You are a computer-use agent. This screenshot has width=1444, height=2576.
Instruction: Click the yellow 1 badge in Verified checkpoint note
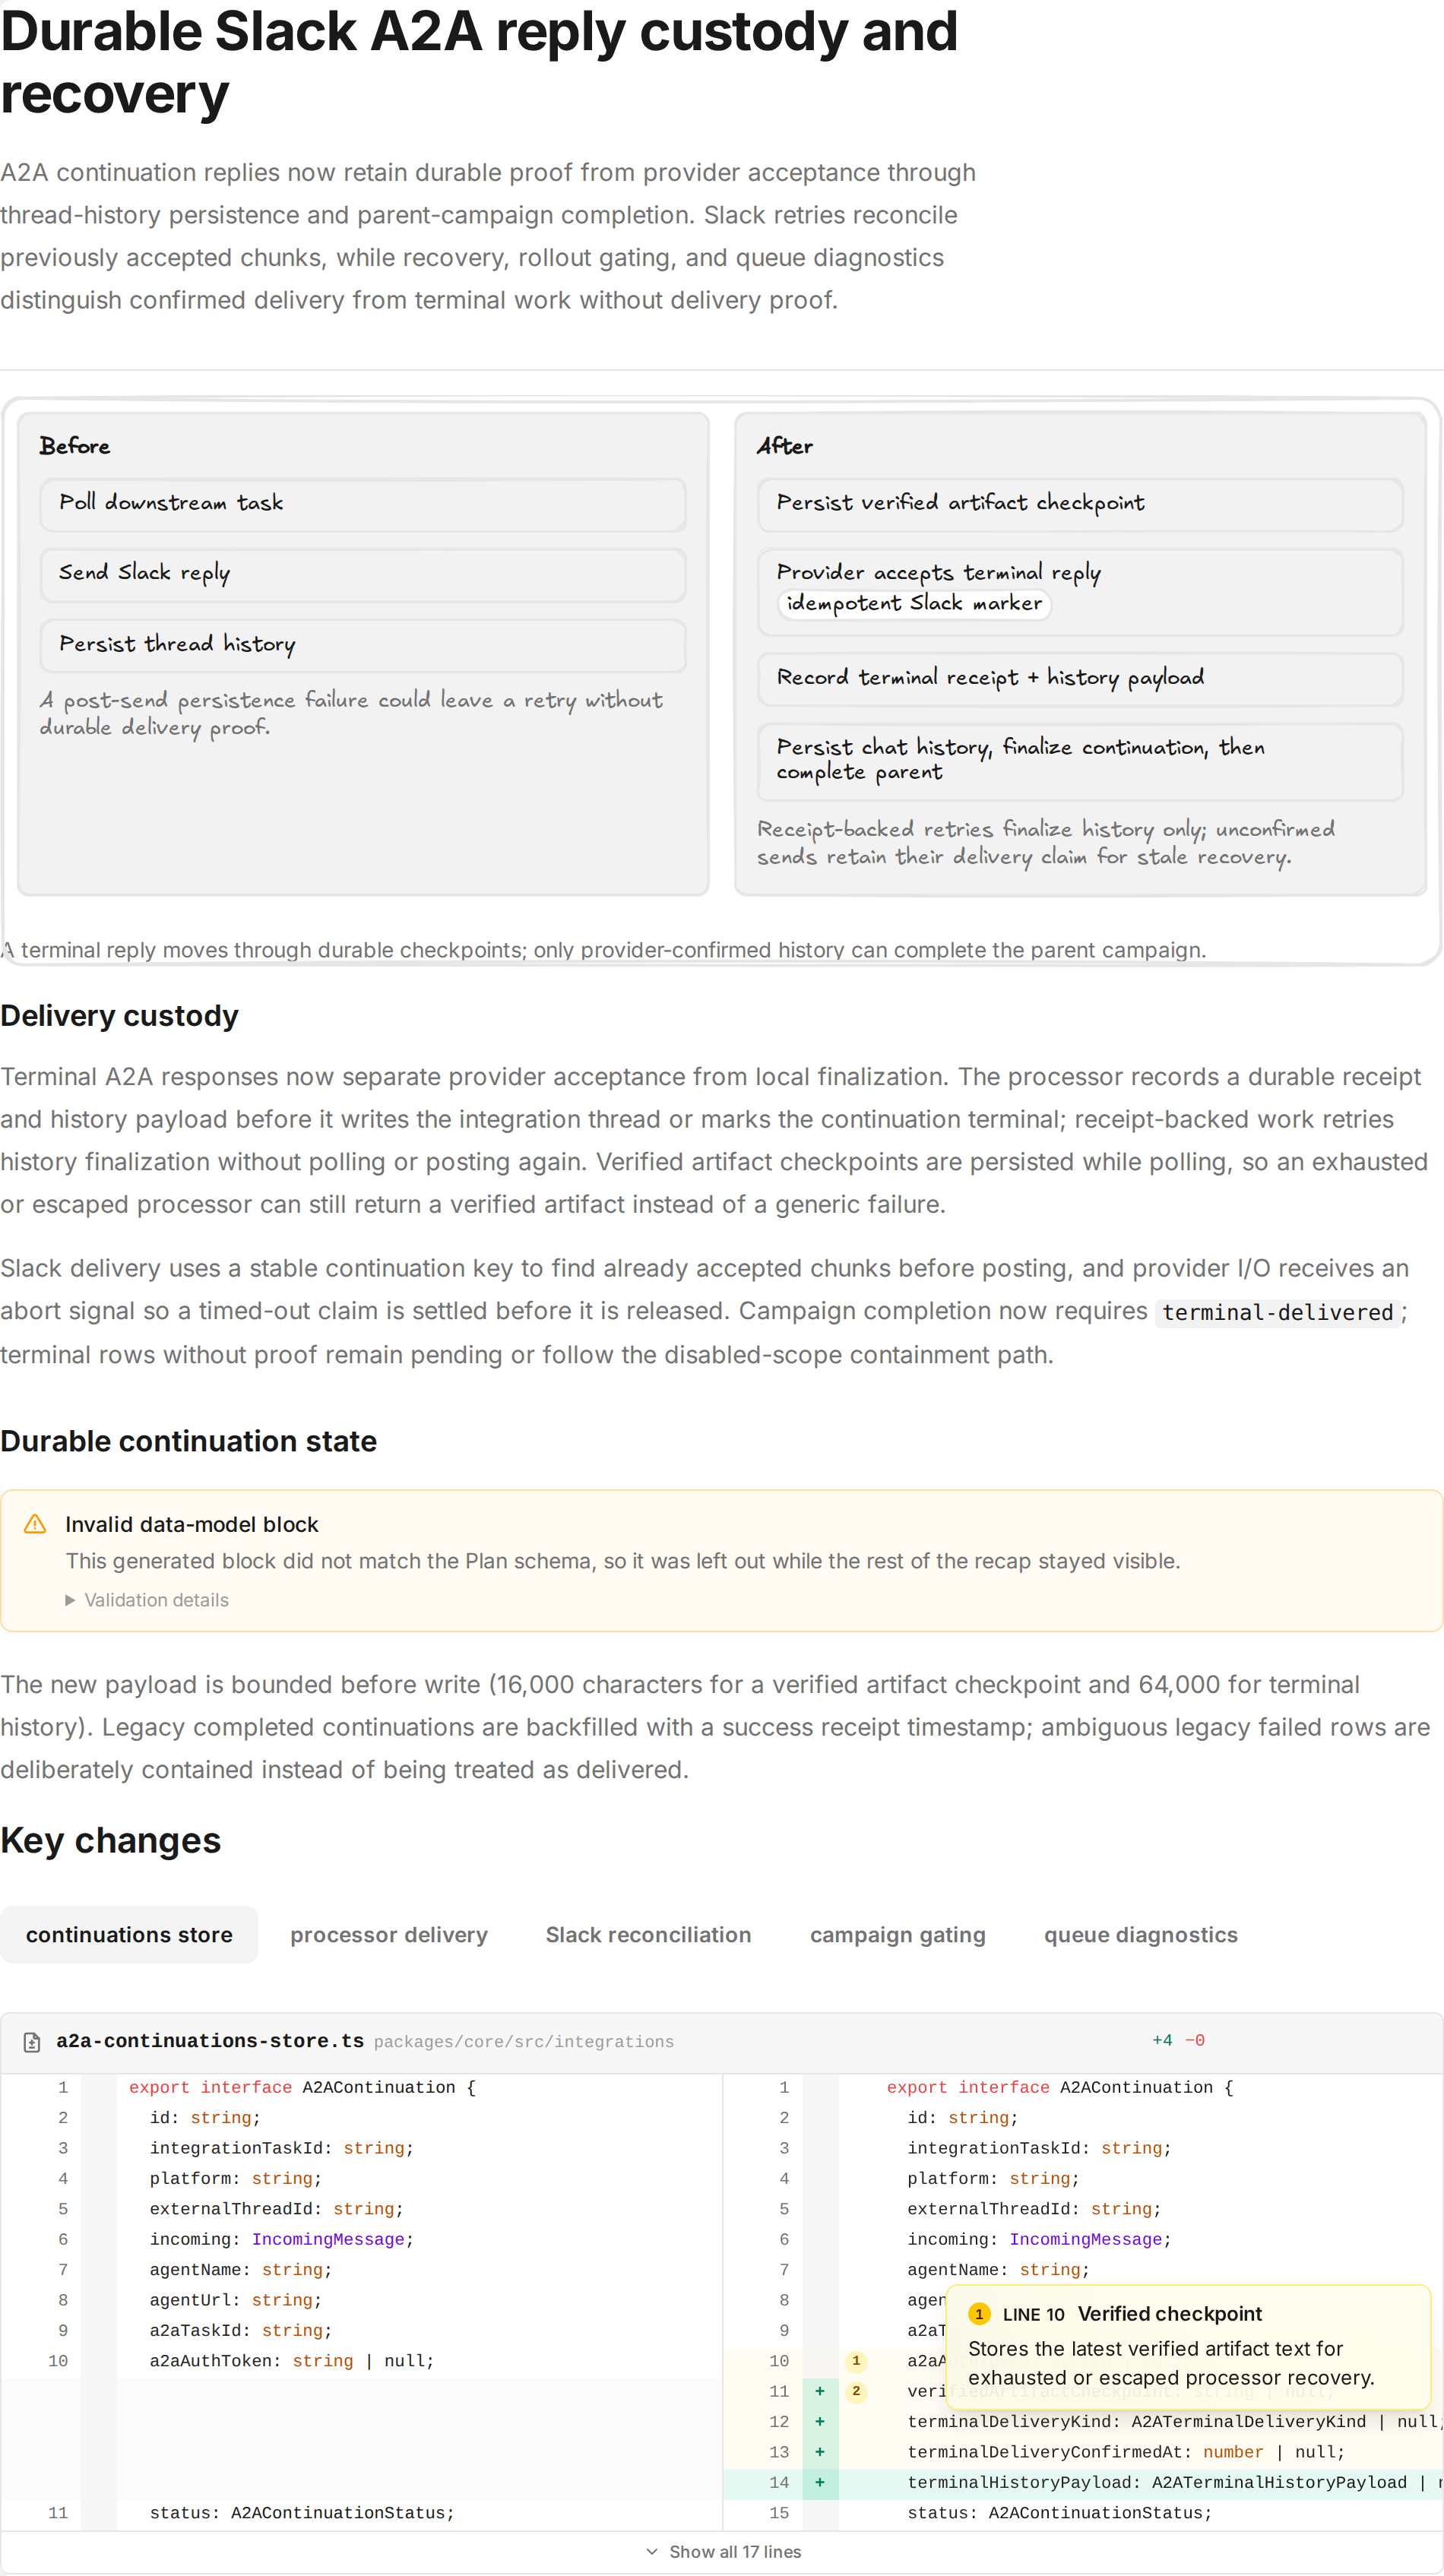979,2314
